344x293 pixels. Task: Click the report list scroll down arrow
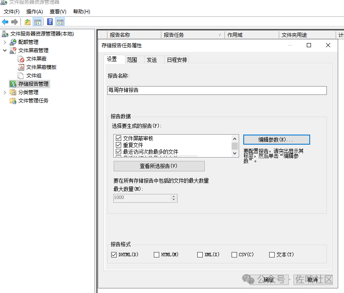coord(235,153)
